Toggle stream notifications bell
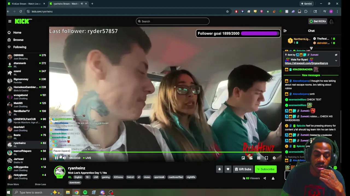 click(219, 169)
